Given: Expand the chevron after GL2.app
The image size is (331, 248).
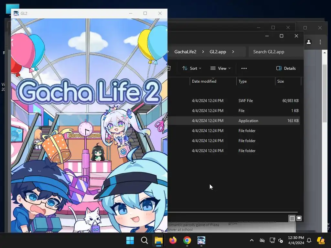Looking at the screenshot, I should (233, 52).
